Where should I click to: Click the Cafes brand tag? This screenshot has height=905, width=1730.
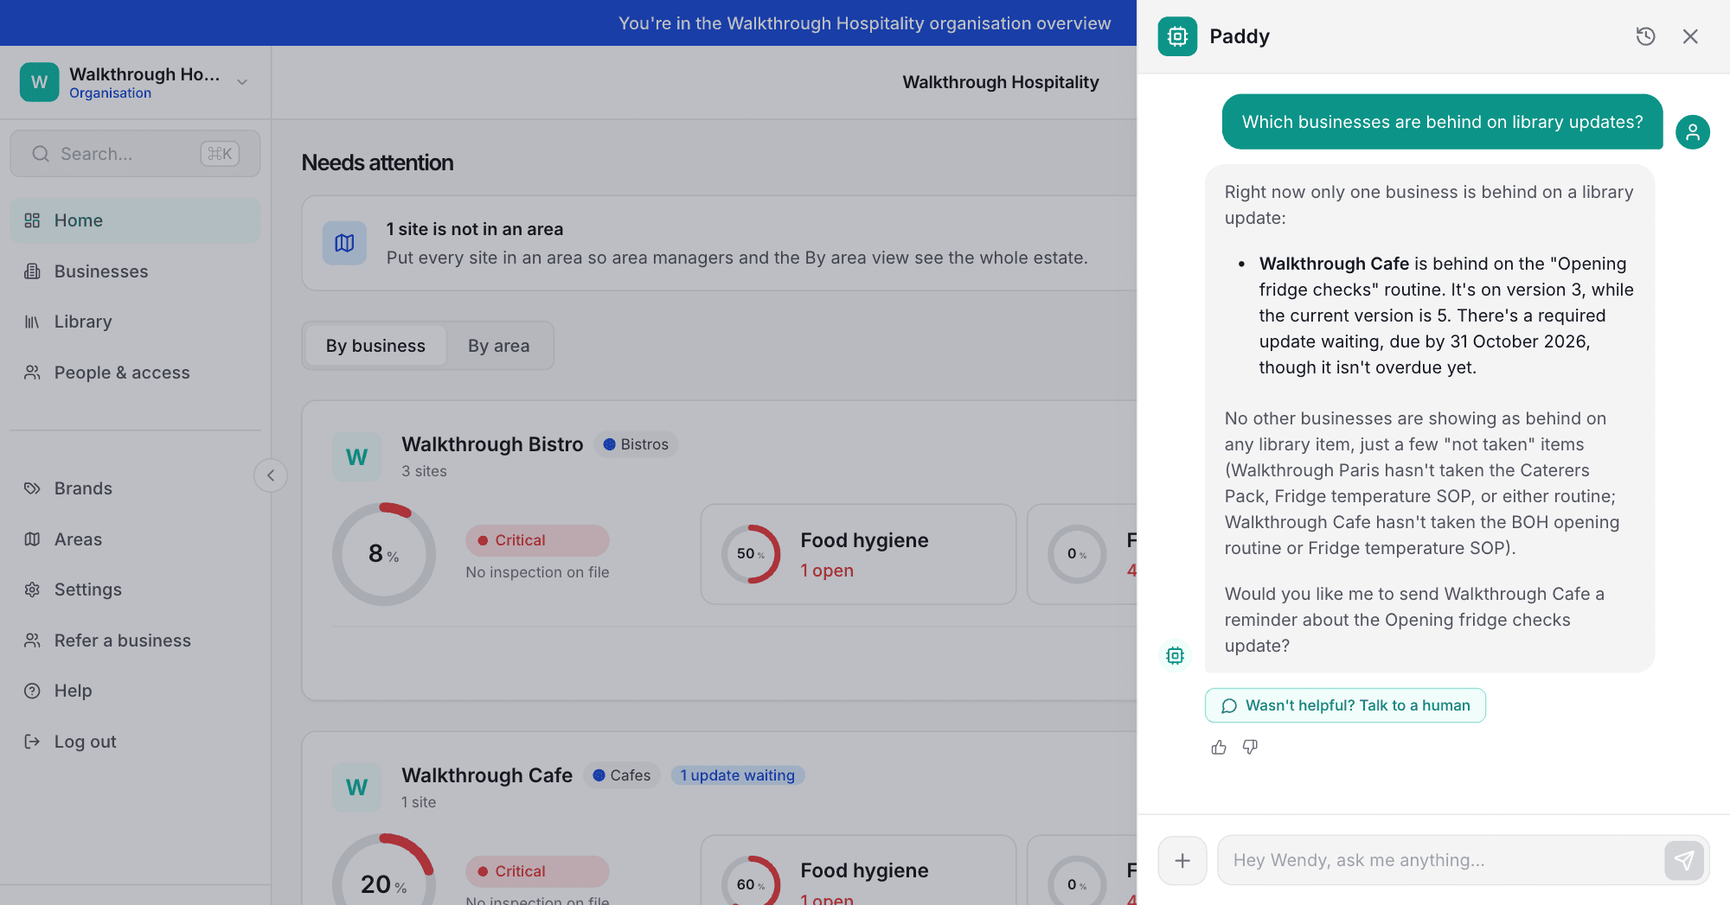point(622,775)
